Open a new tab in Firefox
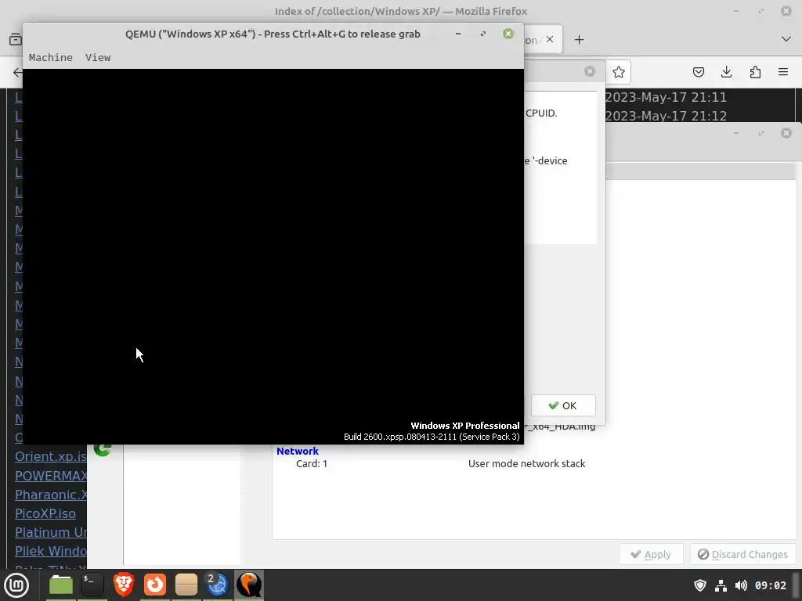 (579, 40)
